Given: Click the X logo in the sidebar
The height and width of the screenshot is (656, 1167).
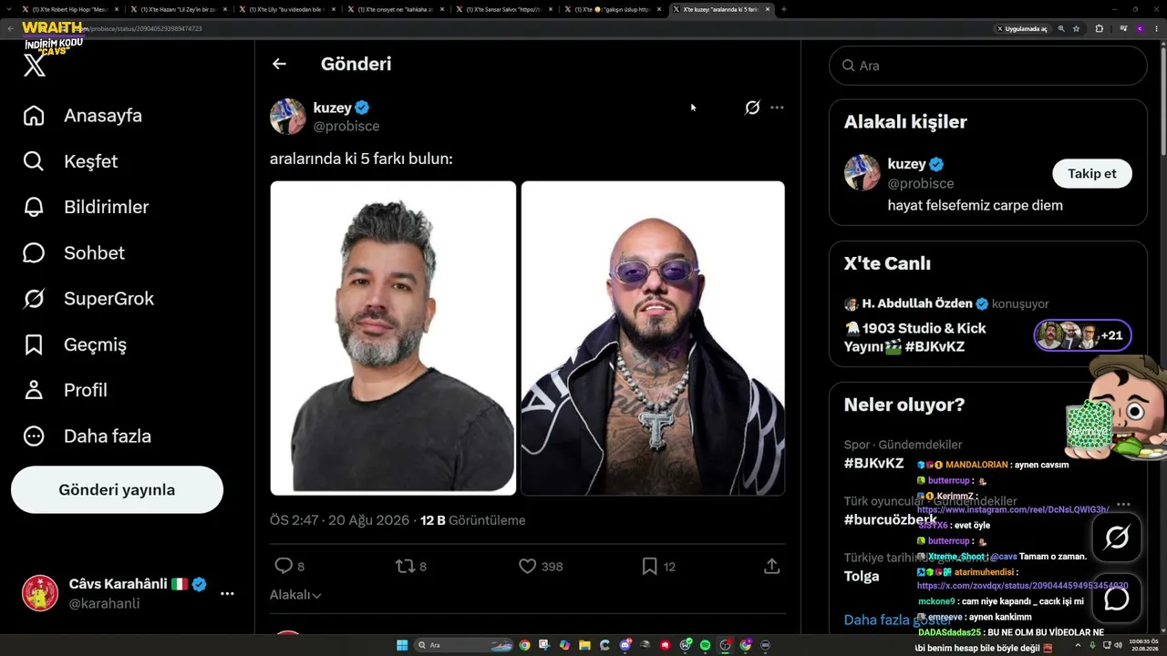Looking at the screenshot, I should (x=35, y=66).
